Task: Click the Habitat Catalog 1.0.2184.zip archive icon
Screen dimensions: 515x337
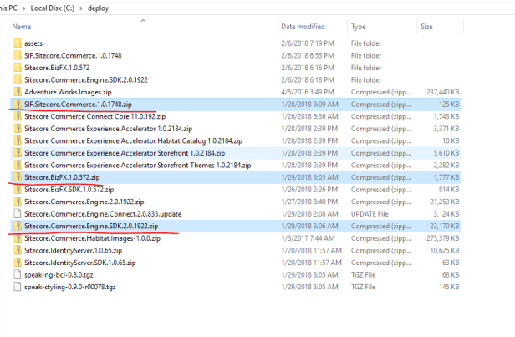Action: pos(18,140)
